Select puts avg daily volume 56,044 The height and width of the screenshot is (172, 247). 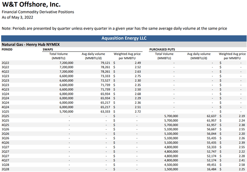click(211, 133)
